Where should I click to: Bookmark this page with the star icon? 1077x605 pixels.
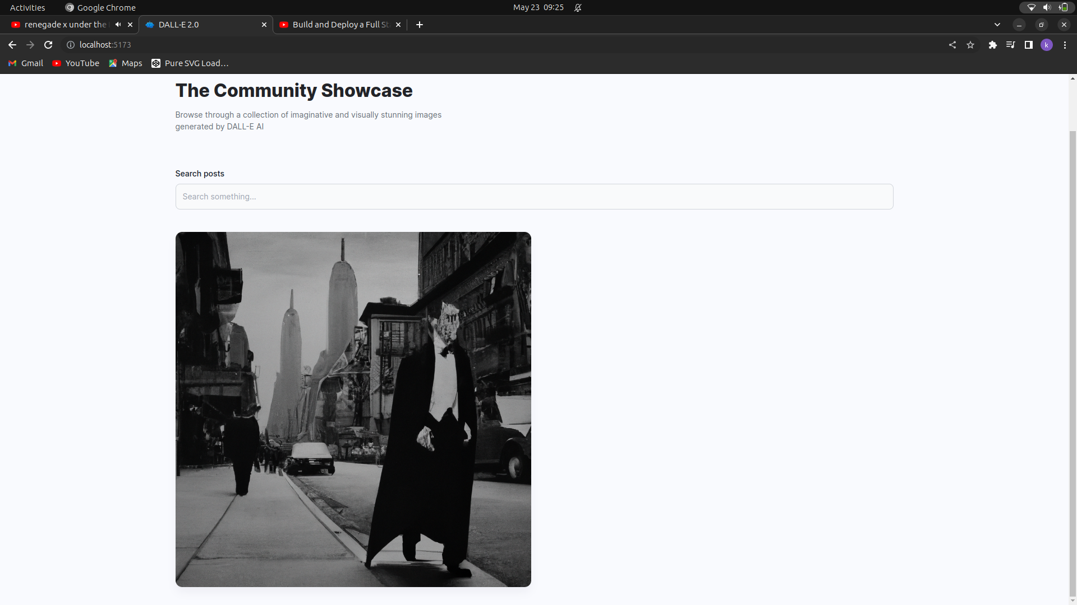pos(970,45)
